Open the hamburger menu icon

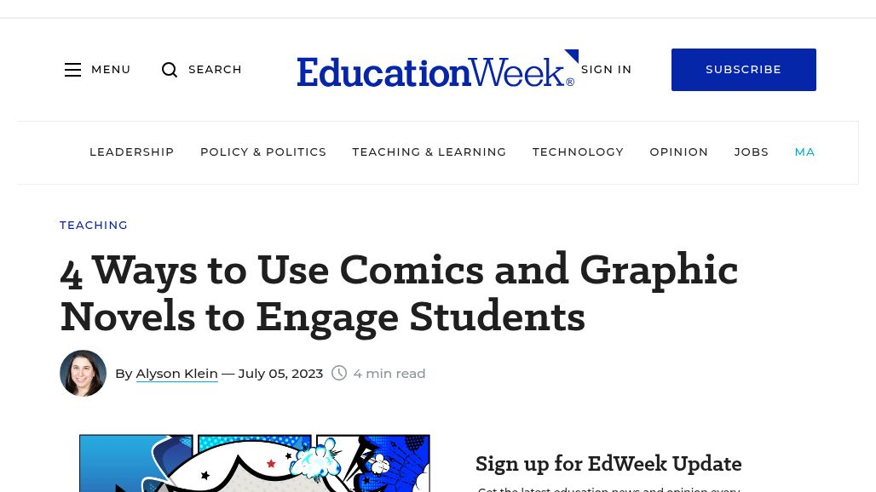tap(73, 70)
